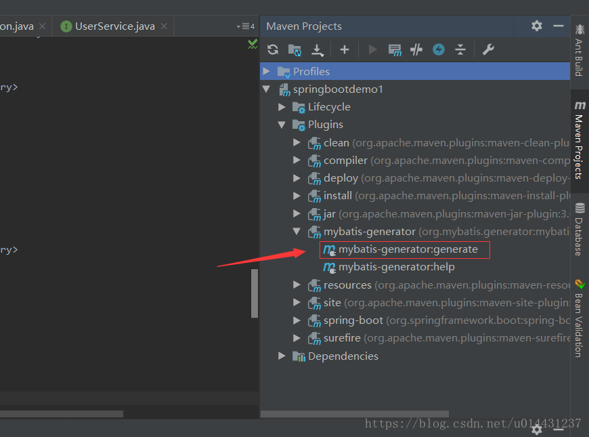Expand the Profiles node
Screen dimensions: 589x437
[x=266, y=71]
